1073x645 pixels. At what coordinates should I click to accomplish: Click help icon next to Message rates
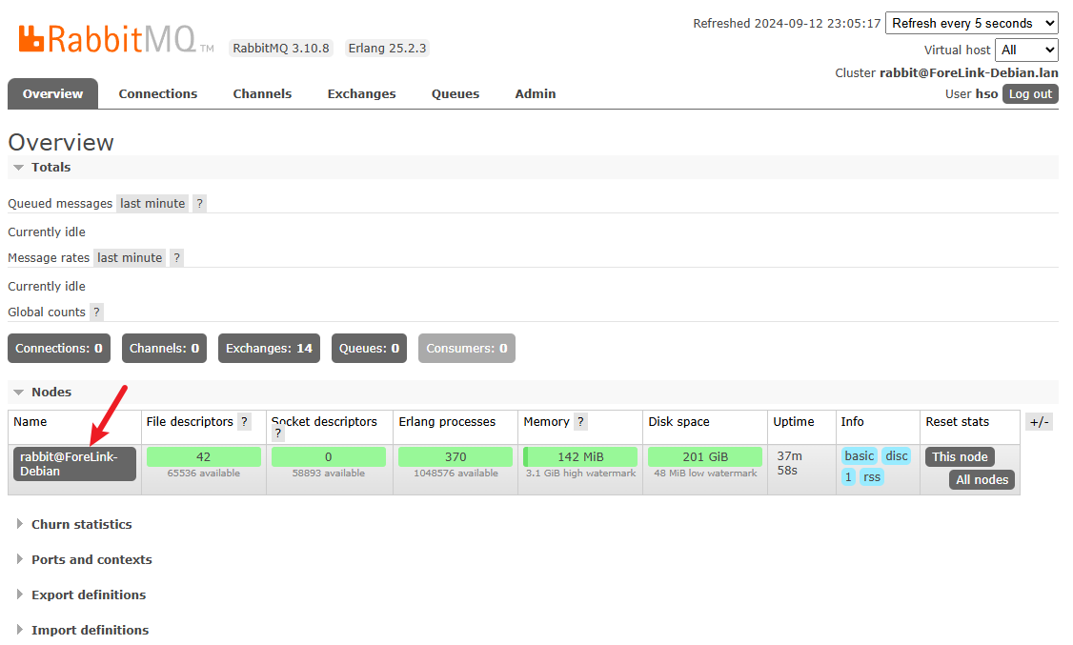(176, 257)
